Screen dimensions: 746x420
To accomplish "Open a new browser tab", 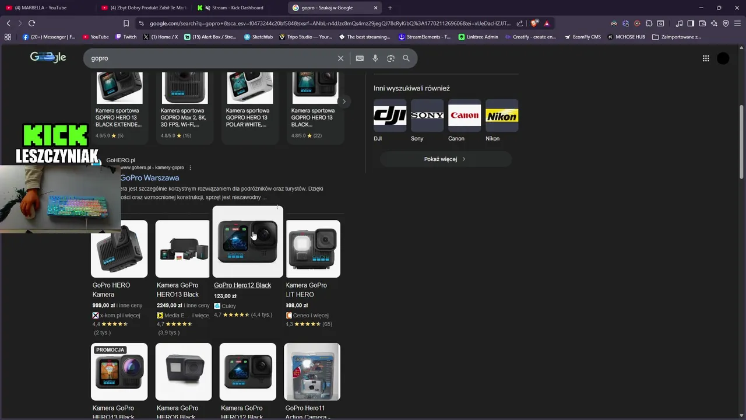I will pyautogui.click(x=390, y=8).
